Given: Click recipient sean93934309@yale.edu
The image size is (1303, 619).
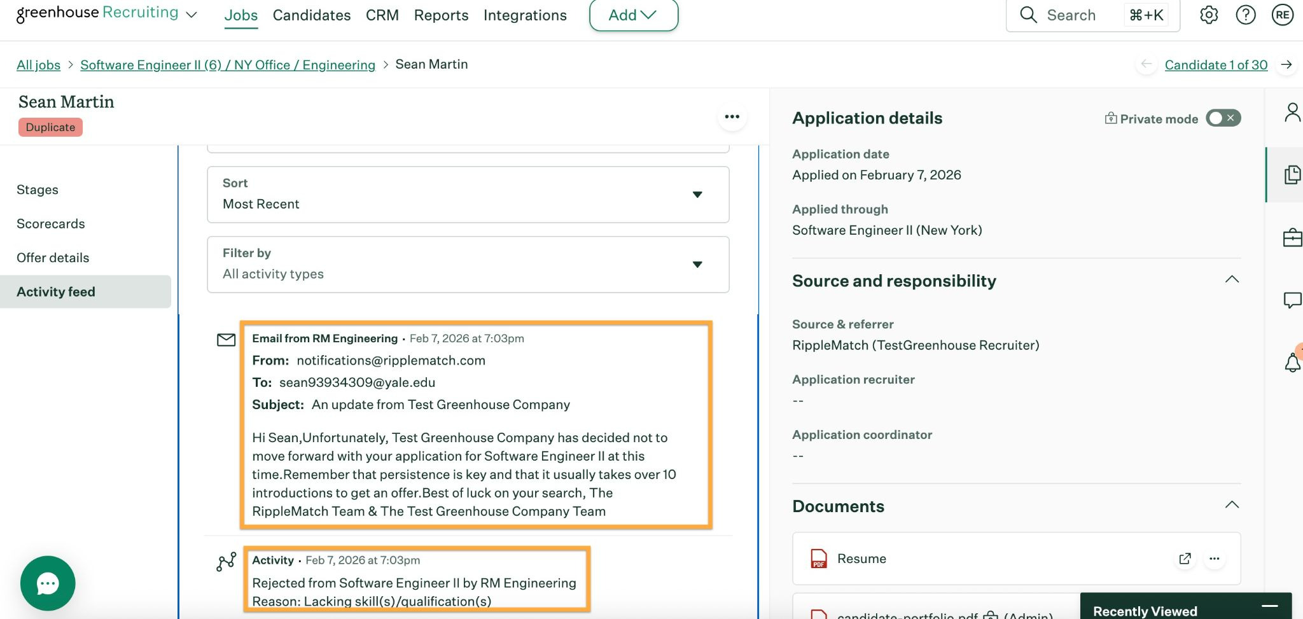Looking at the screenshot, I should [357, 382].
